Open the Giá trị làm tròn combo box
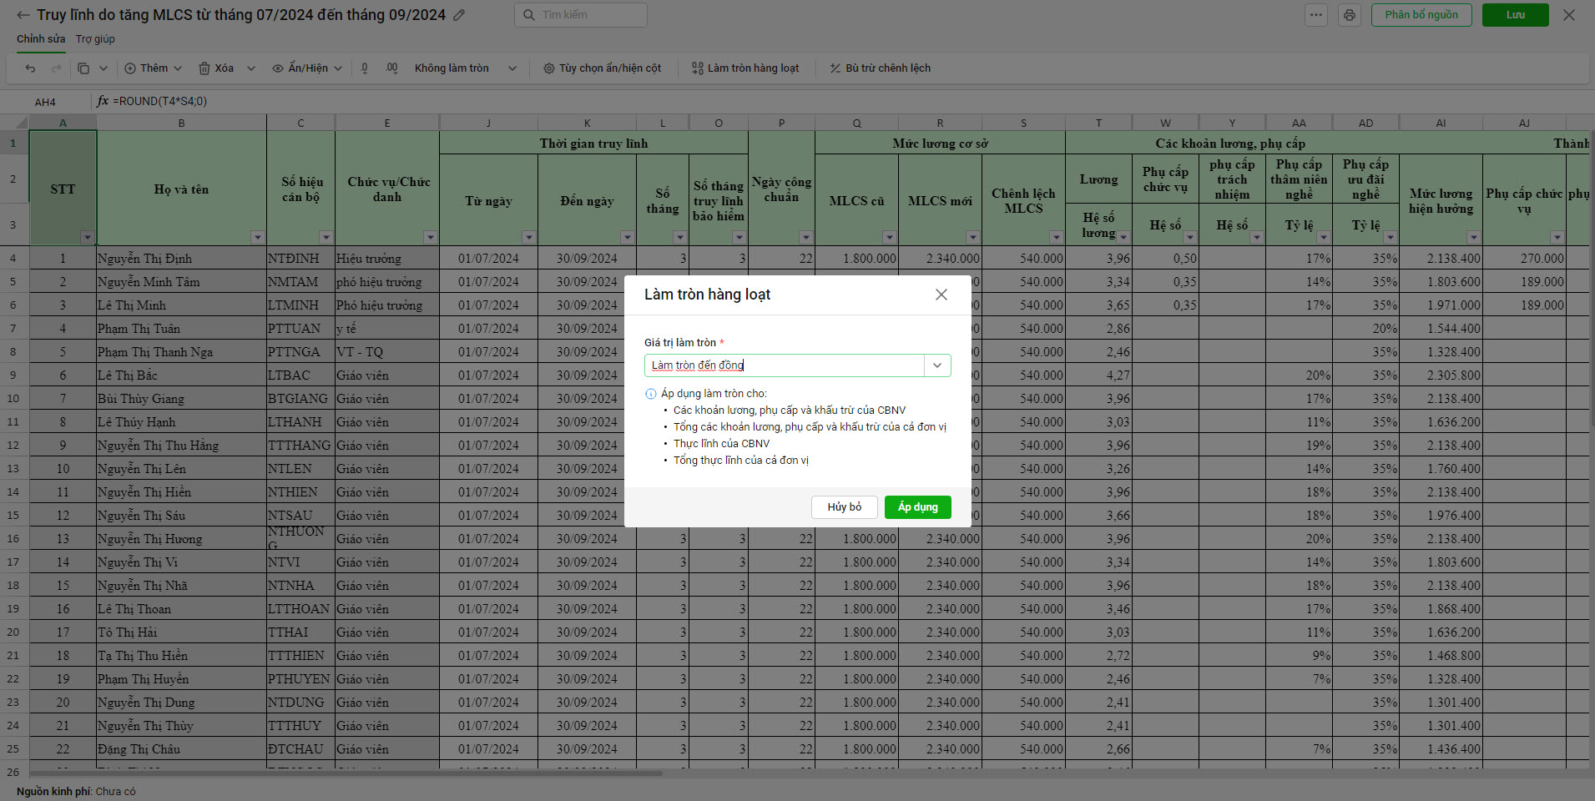Screen dimensions: 1595x801 click(x=797, y=365)
